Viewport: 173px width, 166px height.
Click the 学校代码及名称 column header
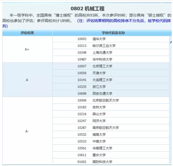tap(113, 33)
